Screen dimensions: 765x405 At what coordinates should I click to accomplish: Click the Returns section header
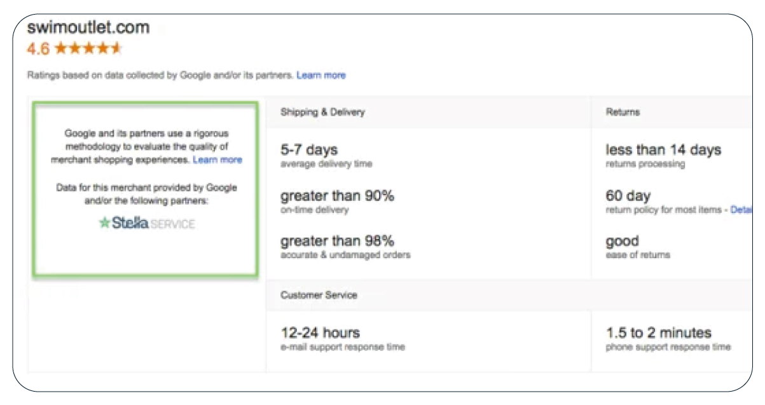click(x=623, y=112)
